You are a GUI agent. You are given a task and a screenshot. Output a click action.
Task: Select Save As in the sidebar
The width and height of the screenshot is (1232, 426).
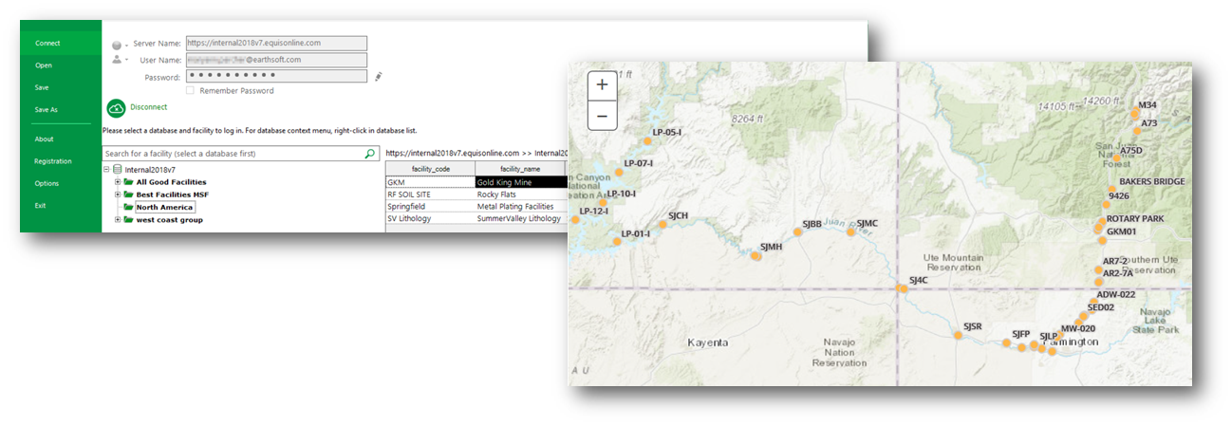tap(47, 109)
